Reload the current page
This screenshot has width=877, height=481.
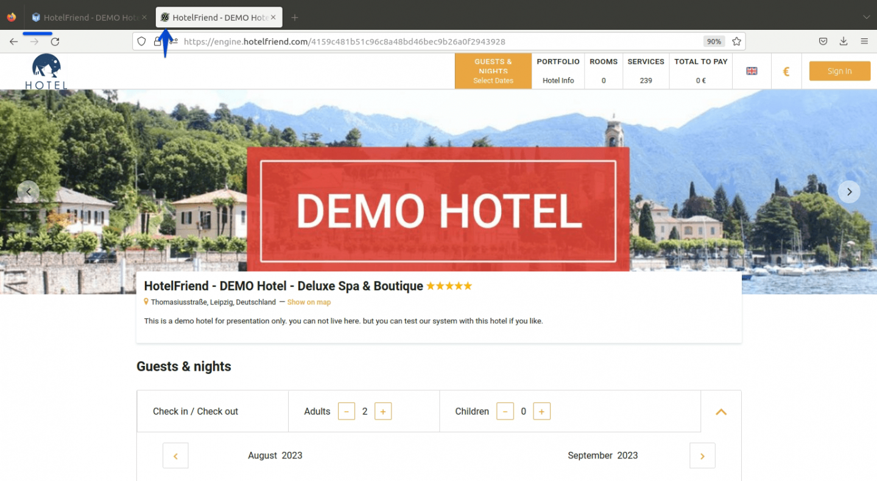(x=55, y=41)
